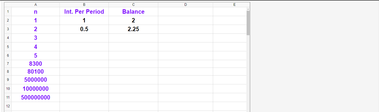Select column C header
This screenshot has width=379, height=112.
133,4
